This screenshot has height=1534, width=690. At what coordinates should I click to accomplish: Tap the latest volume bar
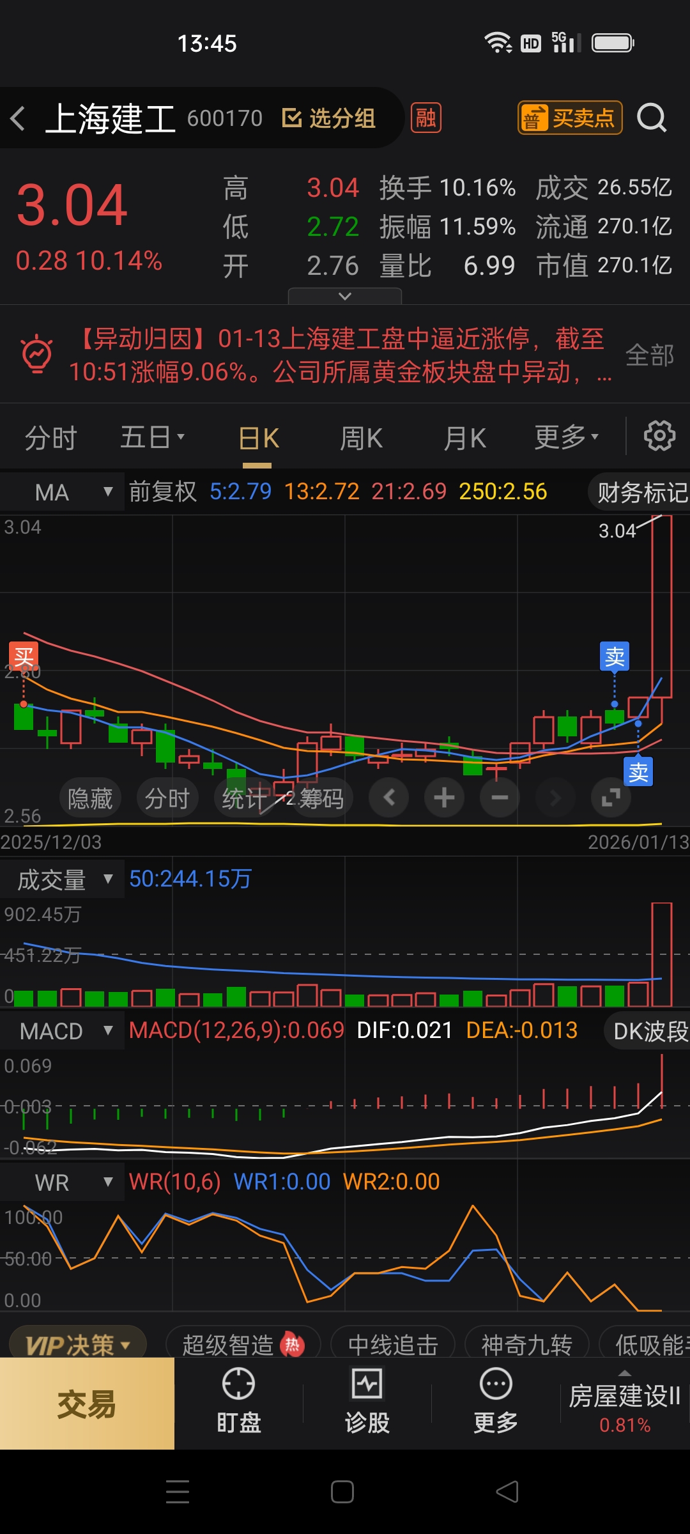coord(662,954)
